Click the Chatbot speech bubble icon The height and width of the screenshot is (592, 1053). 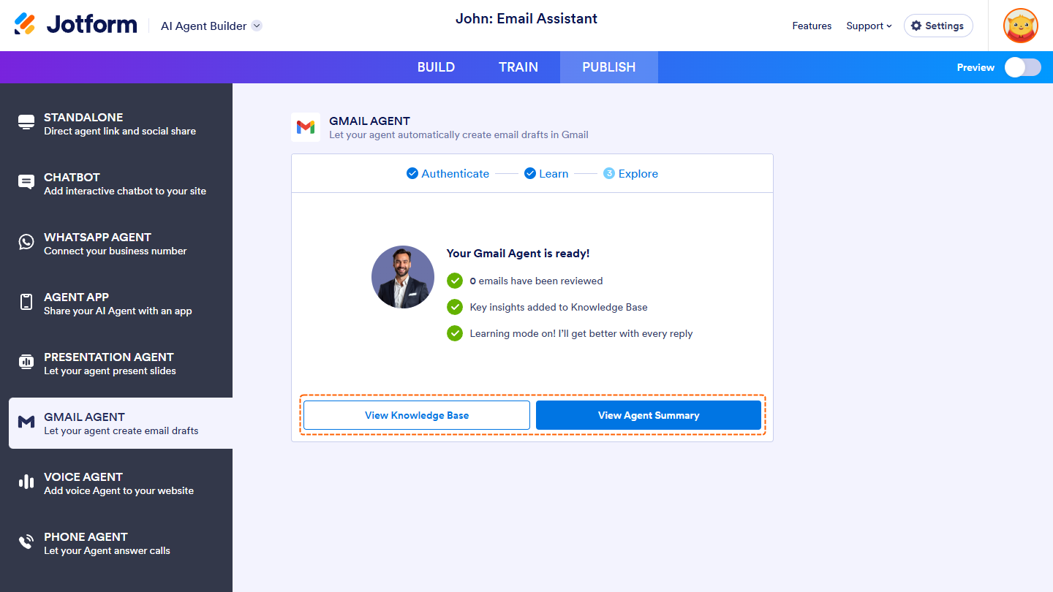(x=26, y=182)
